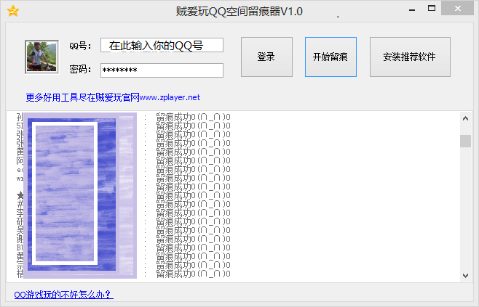Click the log scrollbar down arrow
Viewport: 479px width, 307px height.
click(x=465, y=275)
